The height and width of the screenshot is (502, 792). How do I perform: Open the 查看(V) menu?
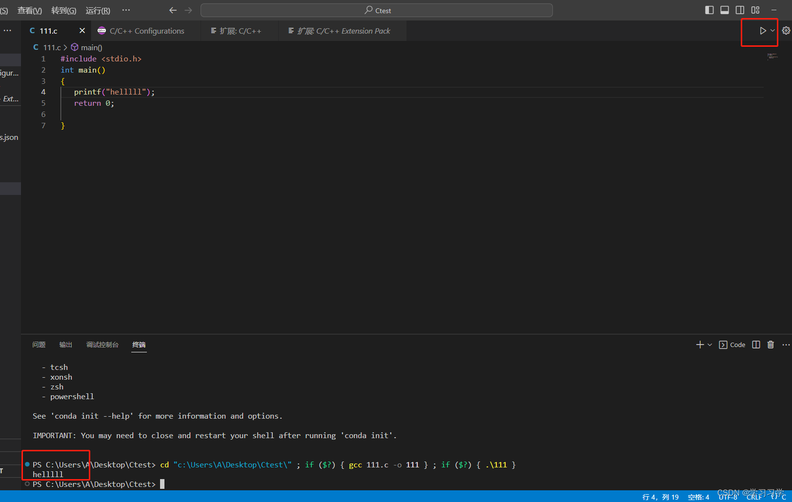tap(30, 10)
